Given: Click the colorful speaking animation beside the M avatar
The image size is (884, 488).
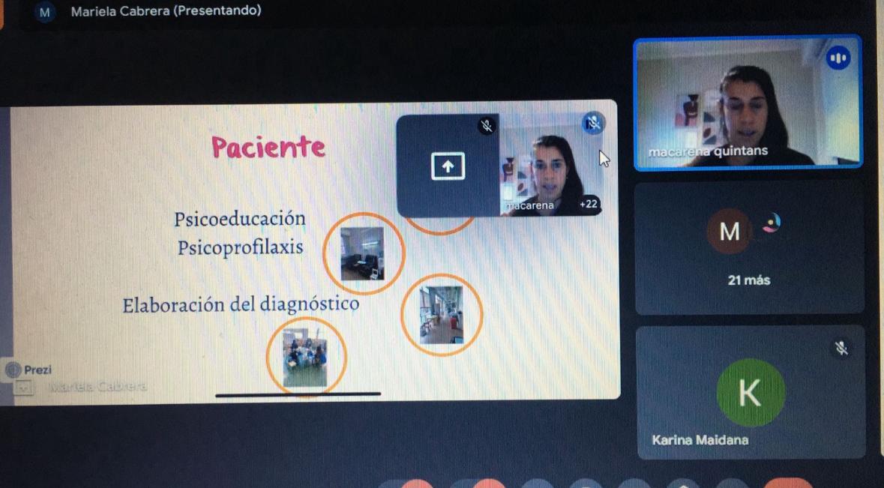Looking at the screenshot, I should point(772,222).
